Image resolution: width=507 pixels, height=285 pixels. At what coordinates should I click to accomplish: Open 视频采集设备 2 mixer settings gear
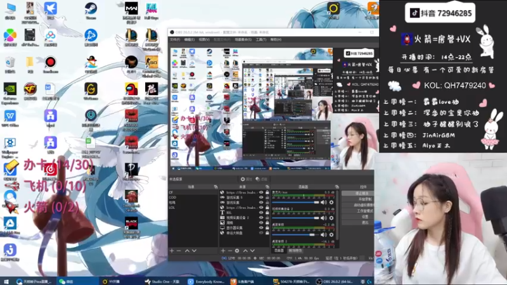tap(331, 218)
